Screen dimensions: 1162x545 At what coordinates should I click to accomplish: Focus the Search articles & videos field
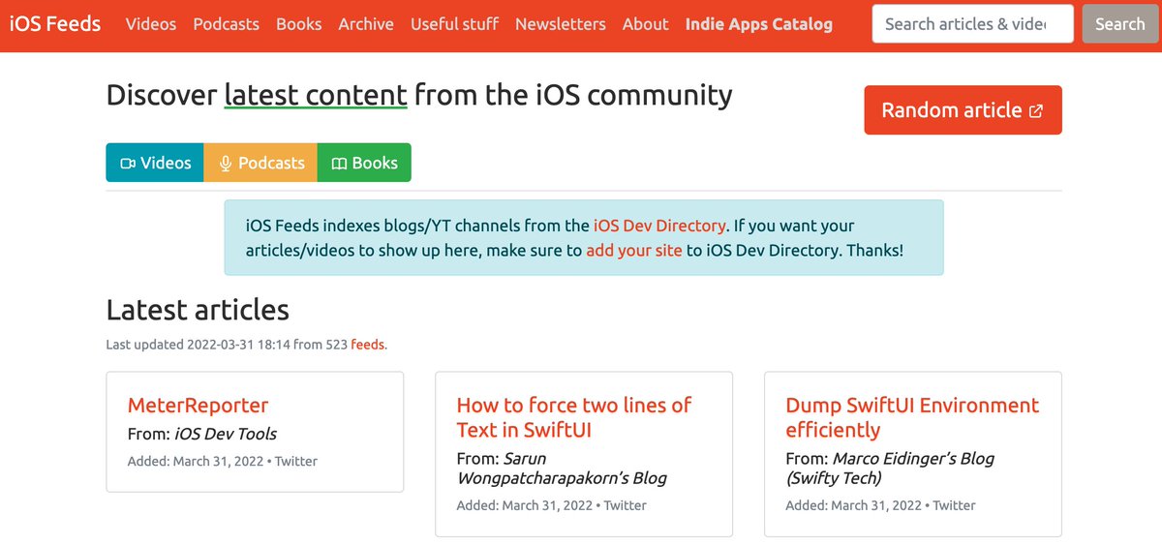pos(972,24)
